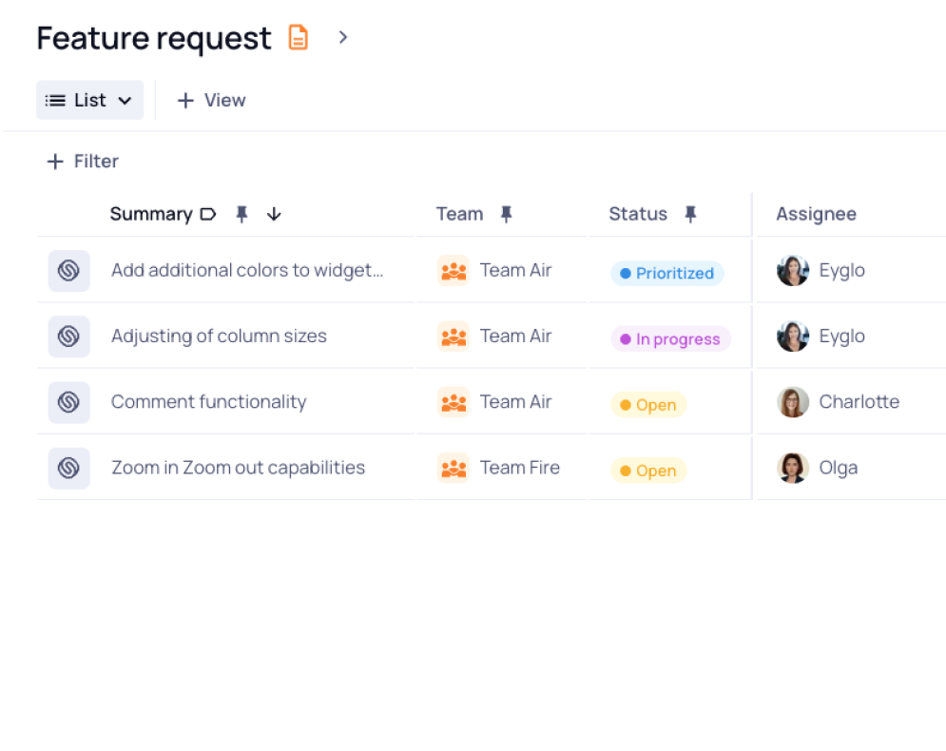This screenshot has width=946, height=751.
Task: Unpin the Summary column
Action: tap(241, 214)
